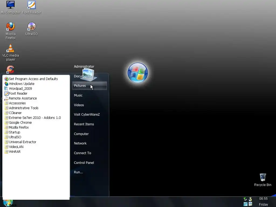
Task: Open Foxit Reader desktop shortcut
Action: click(x=32, y=7)
